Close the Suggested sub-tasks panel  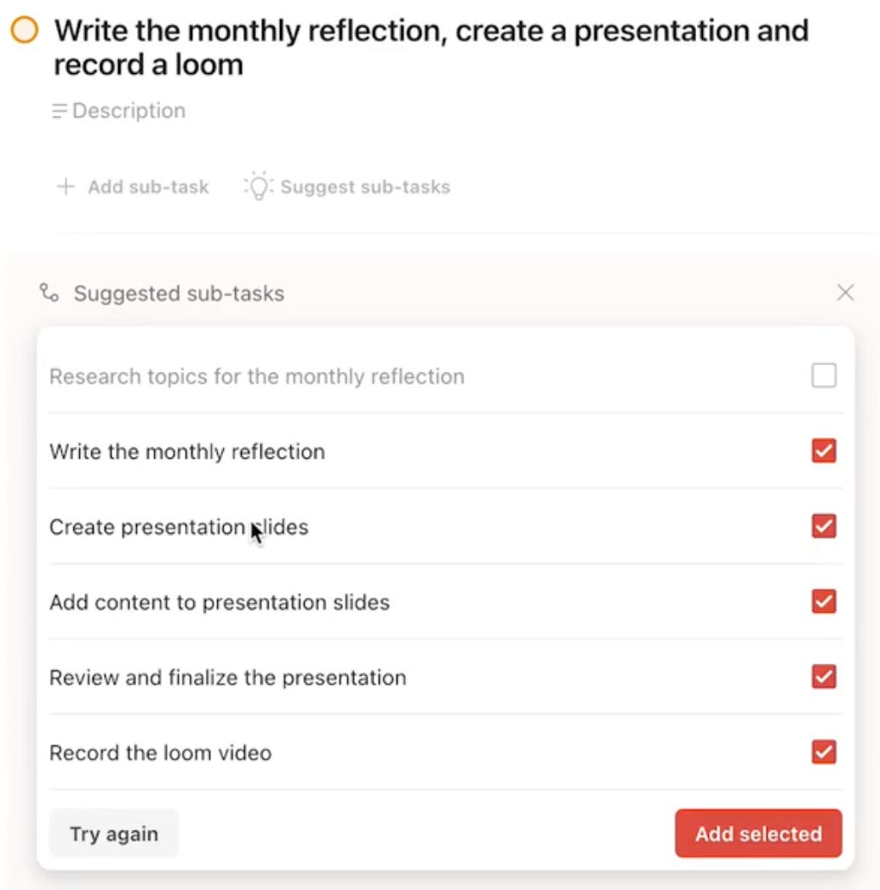coord(845,293)
